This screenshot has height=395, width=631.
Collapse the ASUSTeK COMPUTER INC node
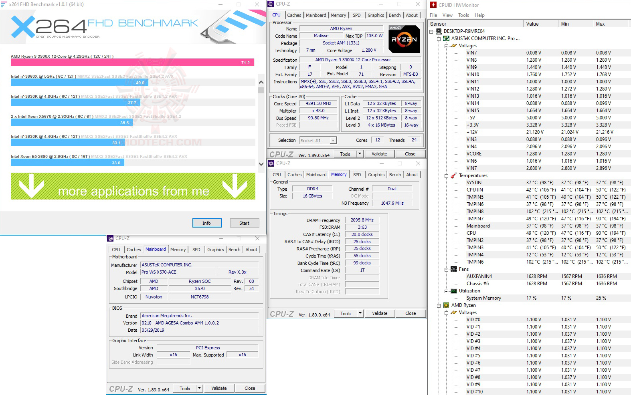(439, 38)
